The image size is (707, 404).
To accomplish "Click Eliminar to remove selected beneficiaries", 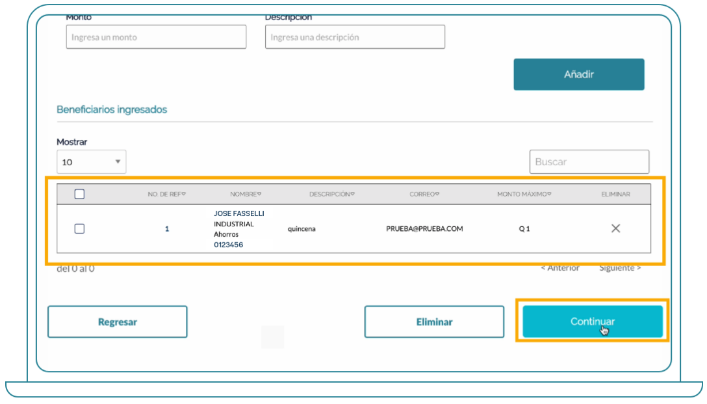I will 434,321.
